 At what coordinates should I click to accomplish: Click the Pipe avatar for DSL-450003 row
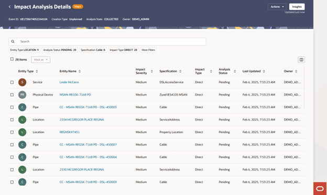pyautogui.click(x=23, y=107)
